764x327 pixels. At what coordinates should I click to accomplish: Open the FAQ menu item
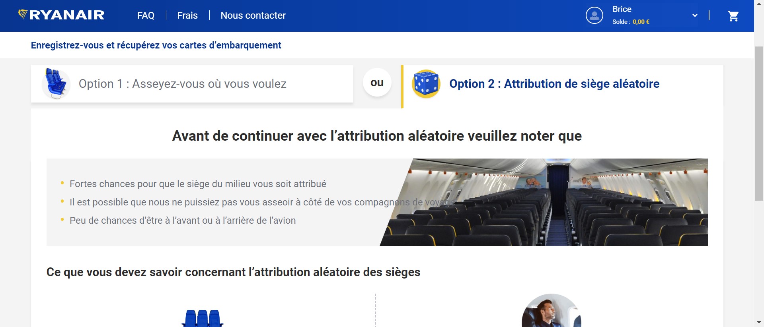click(x=146, y=15)
